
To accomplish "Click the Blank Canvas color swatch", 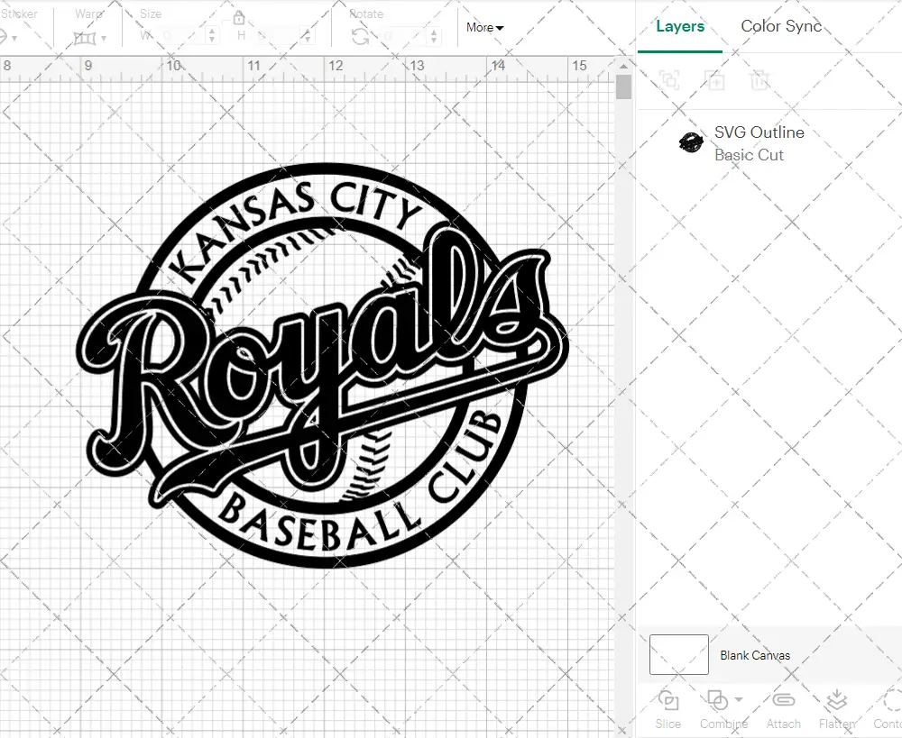I will 677,655.
